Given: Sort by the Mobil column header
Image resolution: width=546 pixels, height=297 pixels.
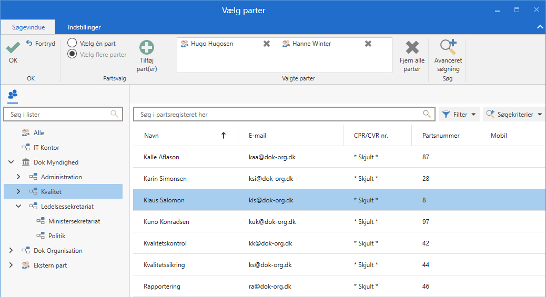Looking at the screenshot, I should 513,136.
